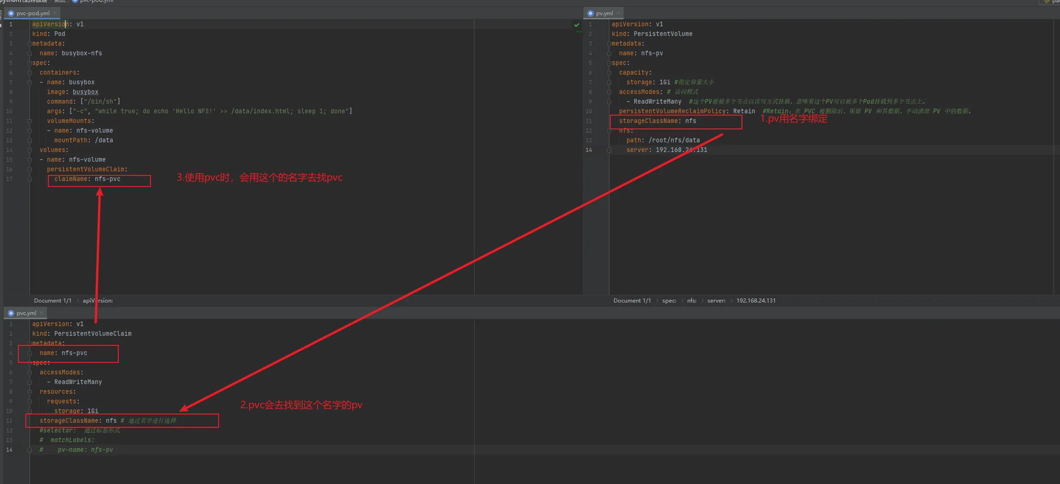Click the Kubernetes file icon on pvc-pod.yml tab
This screenshot has height=484, width=1060.
11,13
